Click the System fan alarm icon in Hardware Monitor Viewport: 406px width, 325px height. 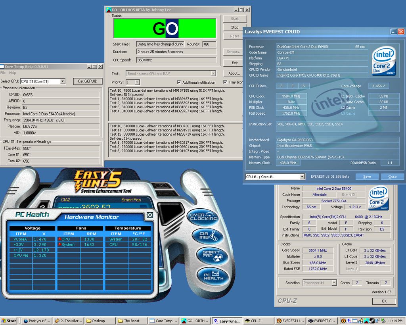[59, 244]
